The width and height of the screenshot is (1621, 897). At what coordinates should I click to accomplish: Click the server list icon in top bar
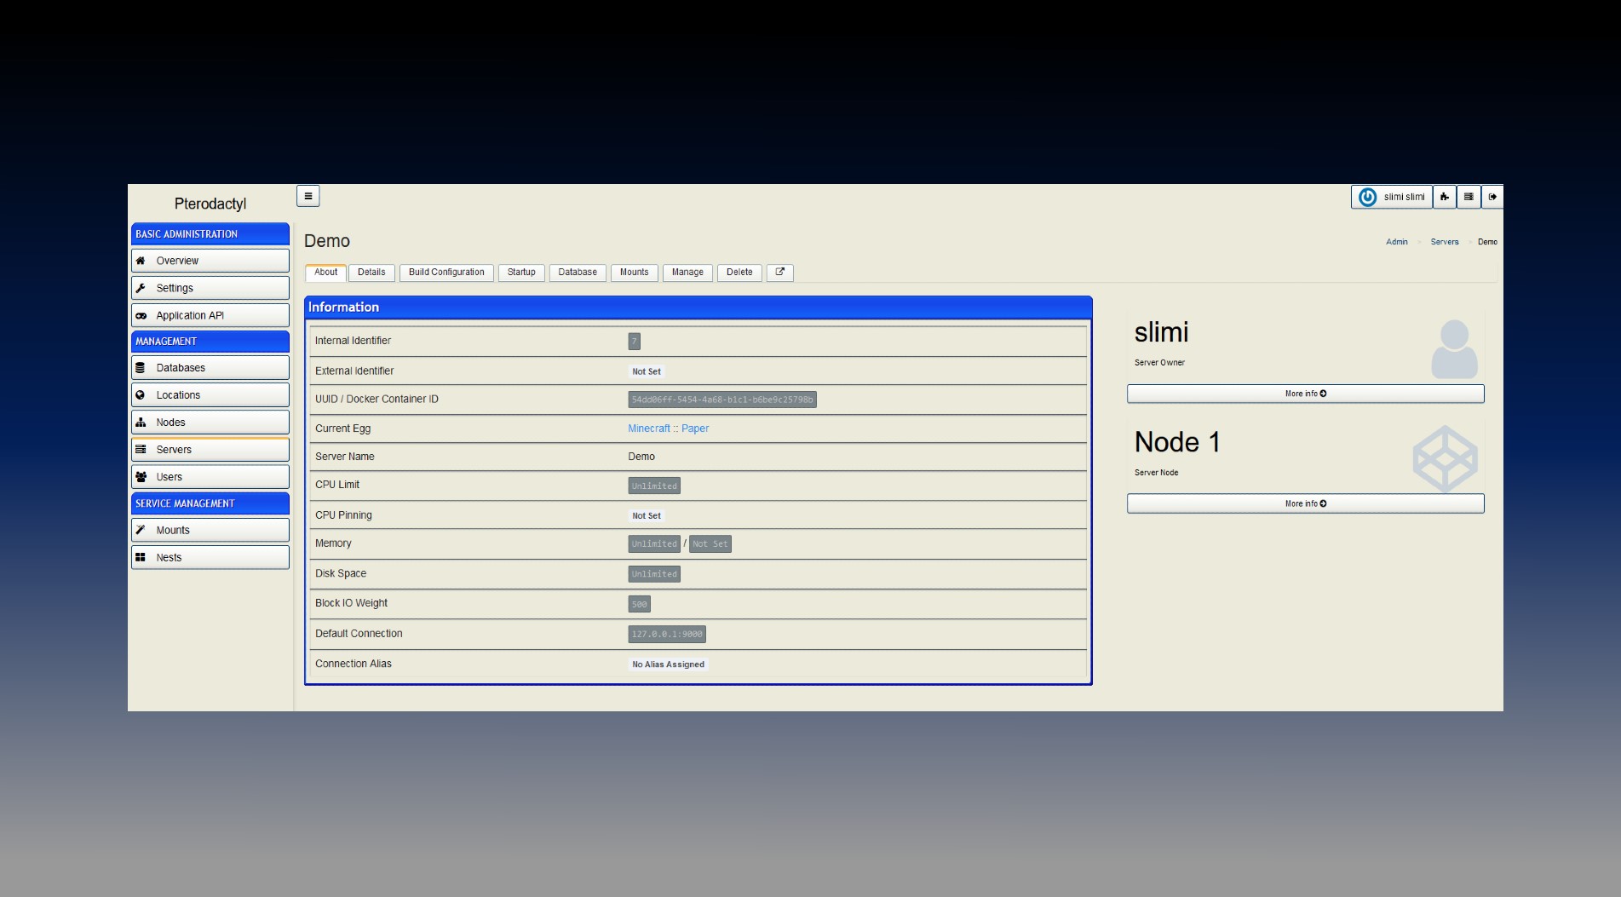click(1468, 197)
